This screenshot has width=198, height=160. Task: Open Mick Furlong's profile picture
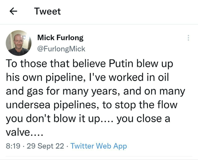tap(18, 43)
